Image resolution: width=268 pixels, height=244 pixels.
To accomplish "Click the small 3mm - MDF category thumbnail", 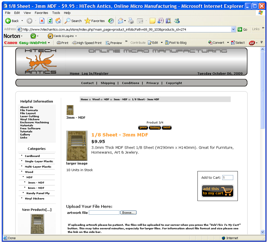I will coord(70,110).
